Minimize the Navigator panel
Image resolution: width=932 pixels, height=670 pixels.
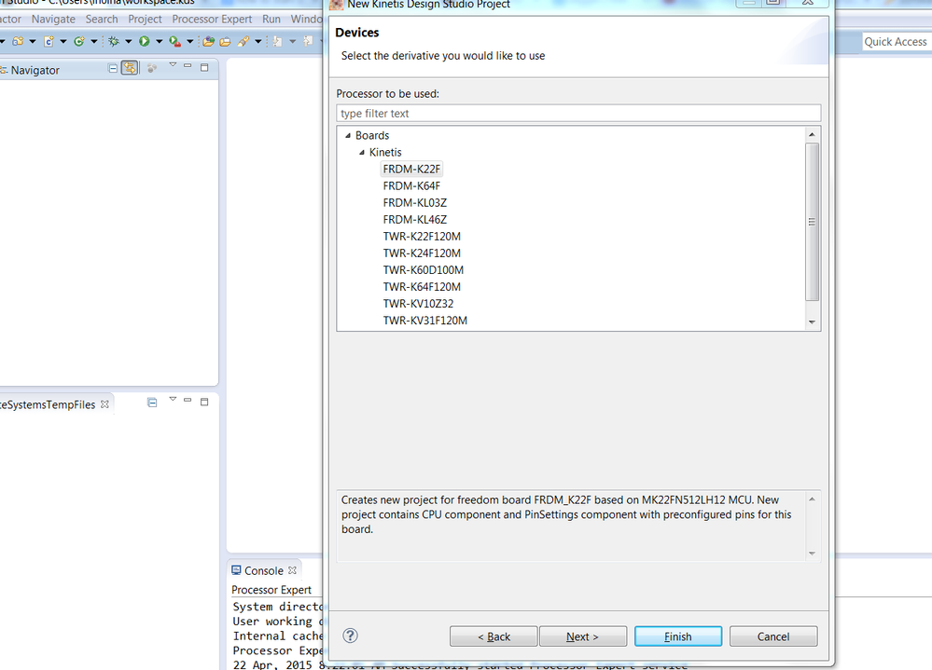[188, 65]
